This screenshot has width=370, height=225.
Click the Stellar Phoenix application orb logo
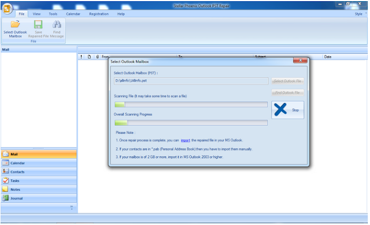(8, 9)
